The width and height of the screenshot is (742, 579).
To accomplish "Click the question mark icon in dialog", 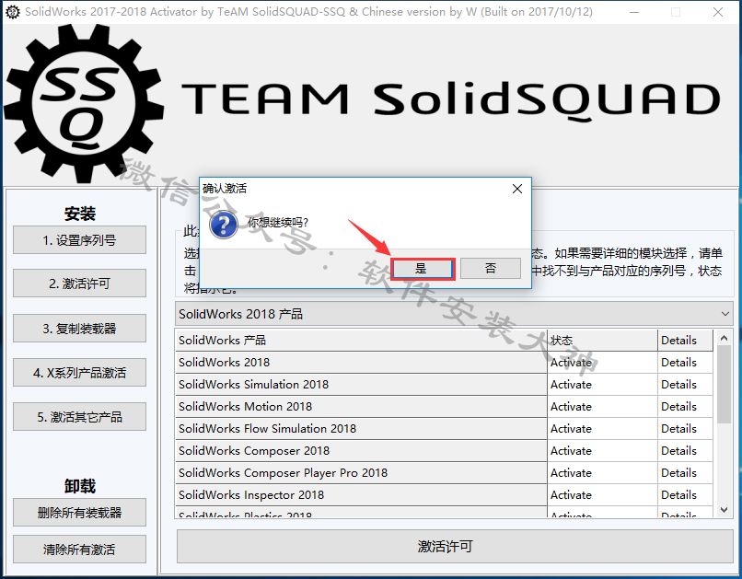I will click(224, 225).
